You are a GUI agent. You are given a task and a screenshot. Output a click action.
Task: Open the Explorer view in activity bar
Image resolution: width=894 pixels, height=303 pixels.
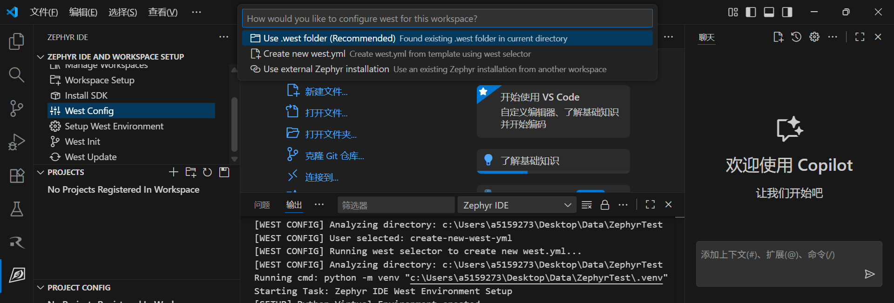click(17, 41)
